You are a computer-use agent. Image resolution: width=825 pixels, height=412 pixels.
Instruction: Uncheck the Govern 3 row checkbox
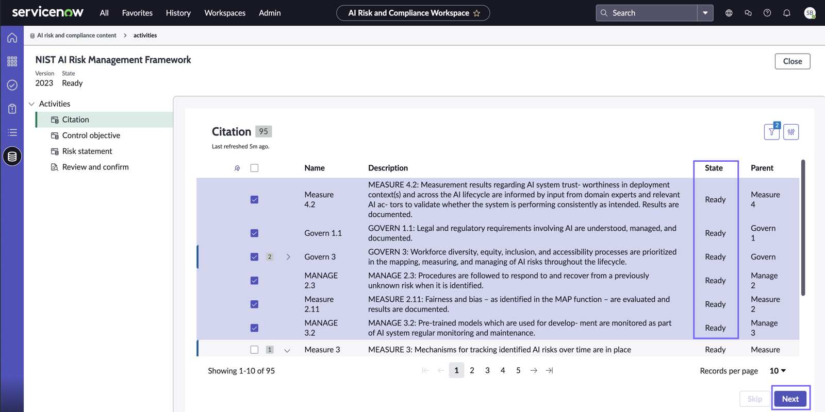(x=254, y=256)
